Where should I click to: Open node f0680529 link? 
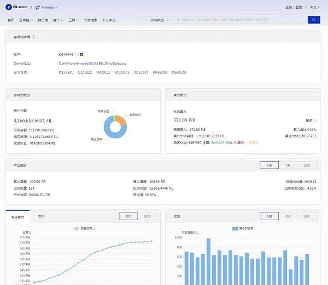(x=179, y=72)
